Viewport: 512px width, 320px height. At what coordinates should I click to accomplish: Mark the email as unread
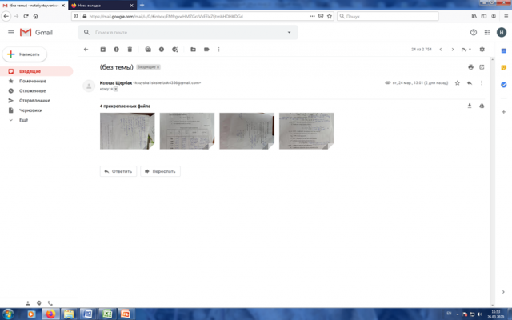pos(148,50)
